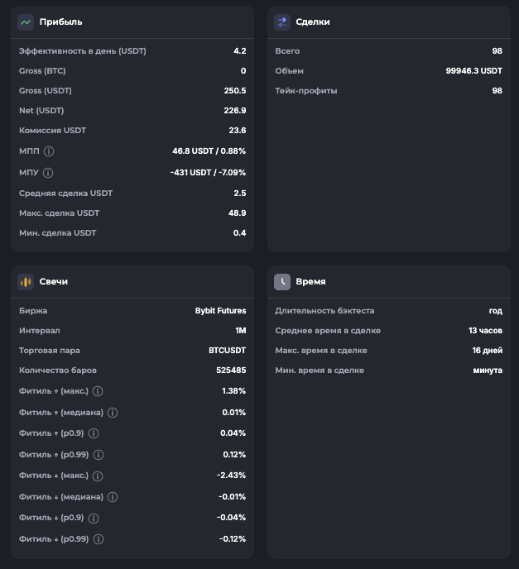519x569 pixels.
Task: Click the Прибыль chart icon
Action: [x=26, y=22]
